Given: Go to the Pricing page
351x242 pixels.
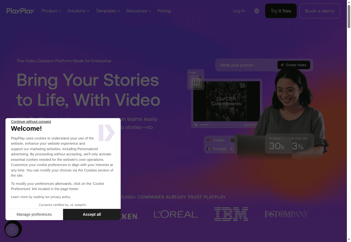Looking at the screenshot, I should [x=164, y=11].
